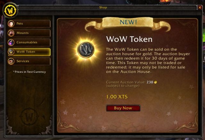Click the NEW! banner ribbon
Image resolution: width=205 pixels, height=140 pixels.
[128, 24]
